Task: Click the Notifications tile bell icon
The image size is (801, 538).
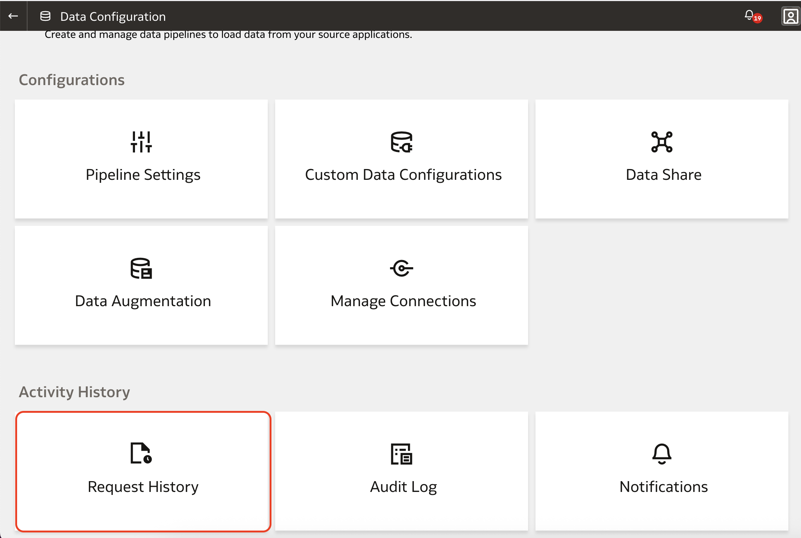Action: pyautogui.click(x=662, y=454)
